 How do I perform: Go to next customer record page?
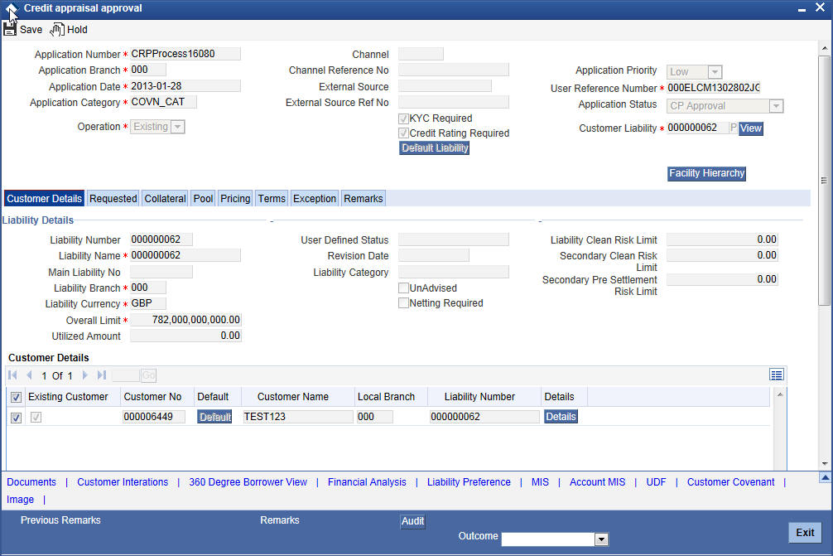point(84,375)
